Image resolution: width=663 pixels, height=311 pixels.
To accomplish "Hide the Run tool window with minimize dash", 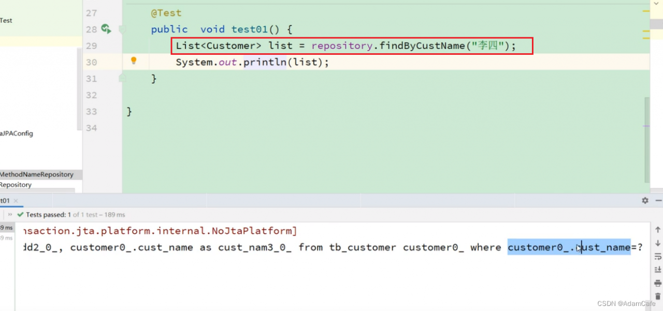I will 659,200.
